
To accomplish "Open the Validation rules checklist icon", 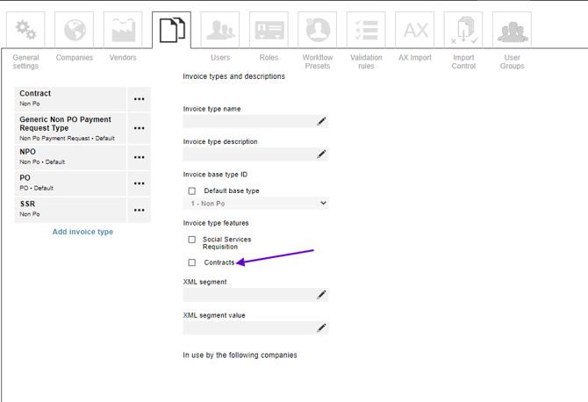I will 366,30.
